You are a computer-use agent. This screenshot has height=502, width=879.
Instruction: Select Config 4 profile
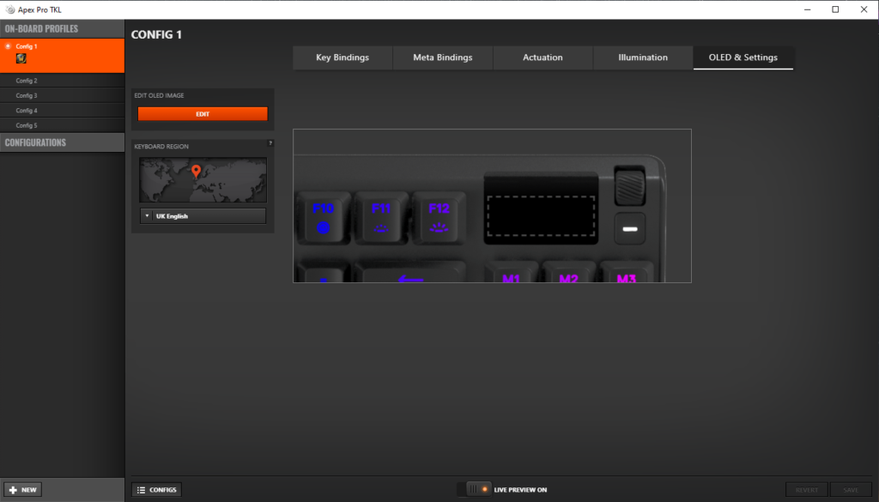(62, 111)
